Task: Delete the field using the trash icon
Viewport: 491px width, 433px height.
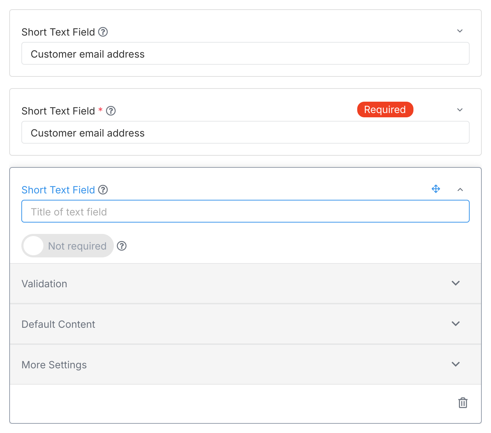Action: pyautogui.click(x=463, y=403)
